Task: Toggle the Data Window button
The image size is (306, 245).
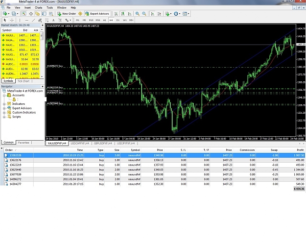Action: click(31, 14)
